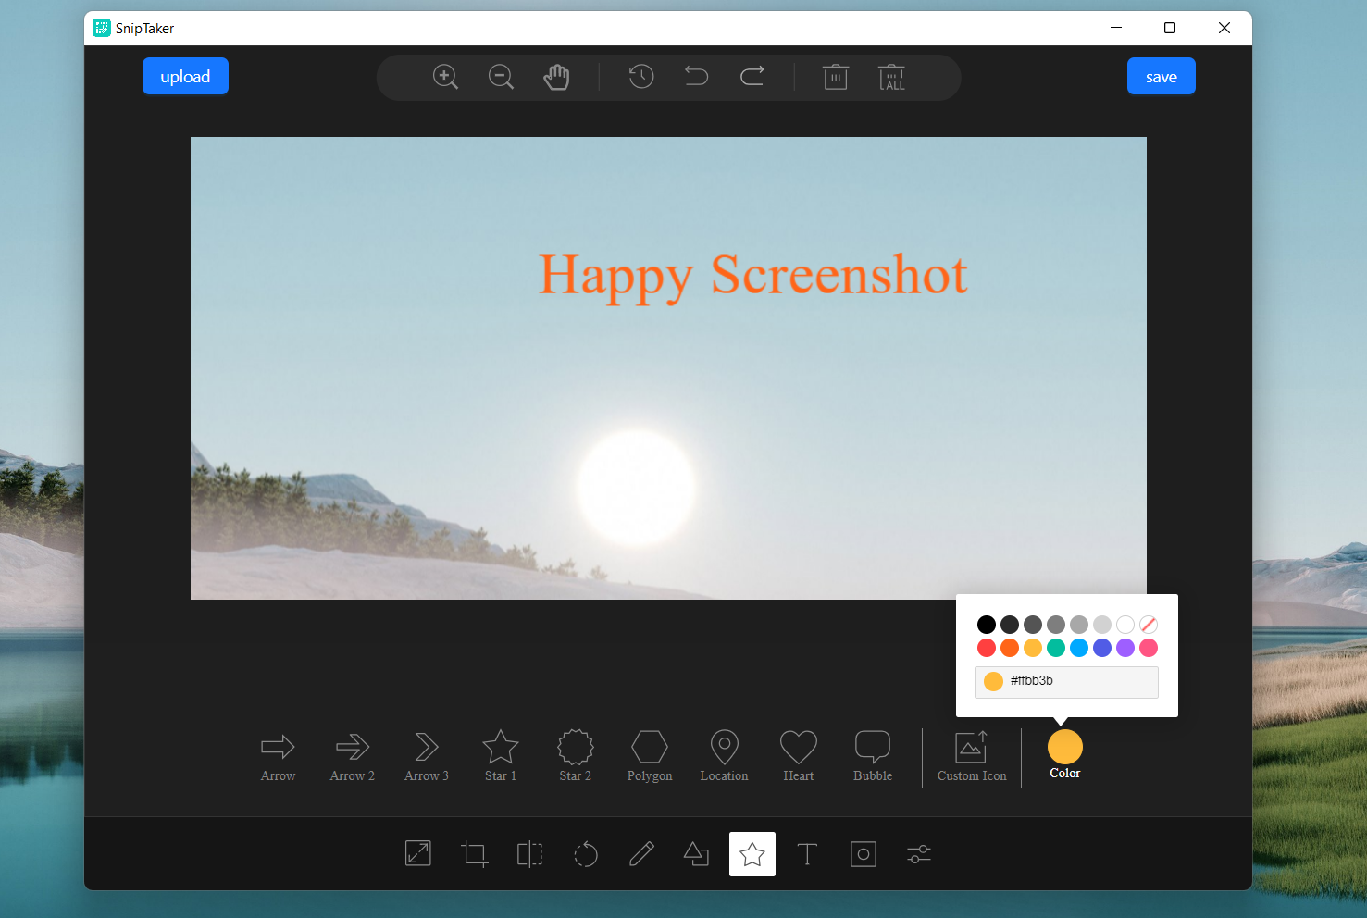The height and width of the screenshot is (918, 1367).
Task: Pick the black color swatch
Action: (987, 625)
